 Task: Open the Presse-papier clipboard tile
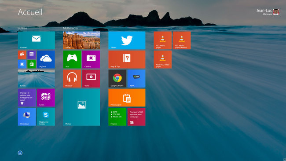[x=127, y=98]
